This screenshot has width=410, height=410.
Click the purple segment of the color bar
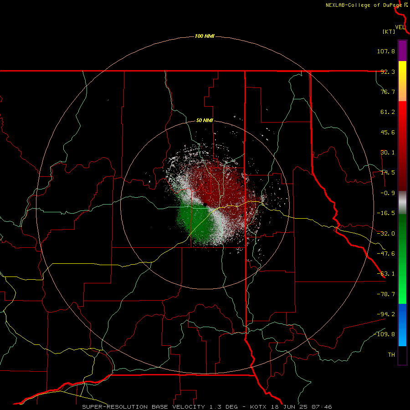[x=402, y=51]
